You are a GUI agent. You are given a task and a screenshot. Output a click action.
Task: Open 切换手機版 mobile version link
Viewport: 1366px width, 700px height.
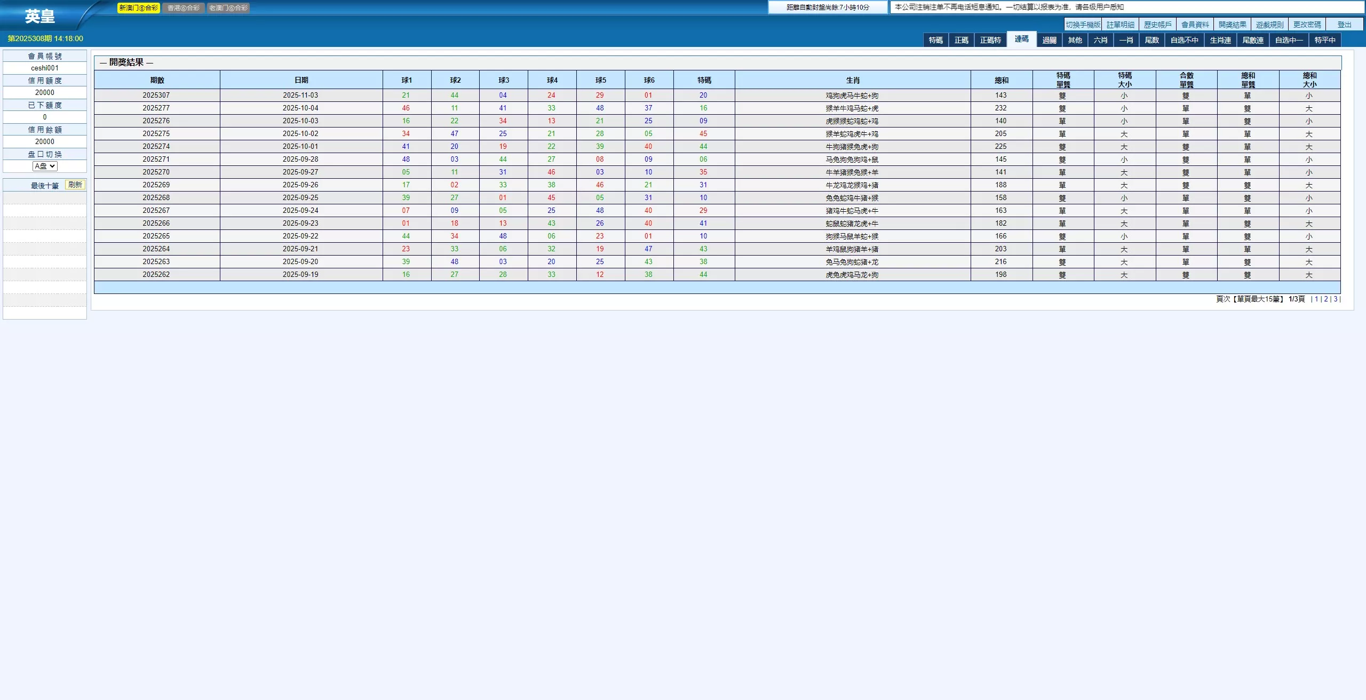[1083, 25]
